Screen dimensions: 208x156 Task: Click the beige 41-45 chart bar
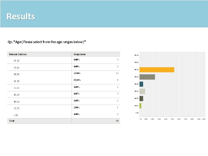point(142,91)
